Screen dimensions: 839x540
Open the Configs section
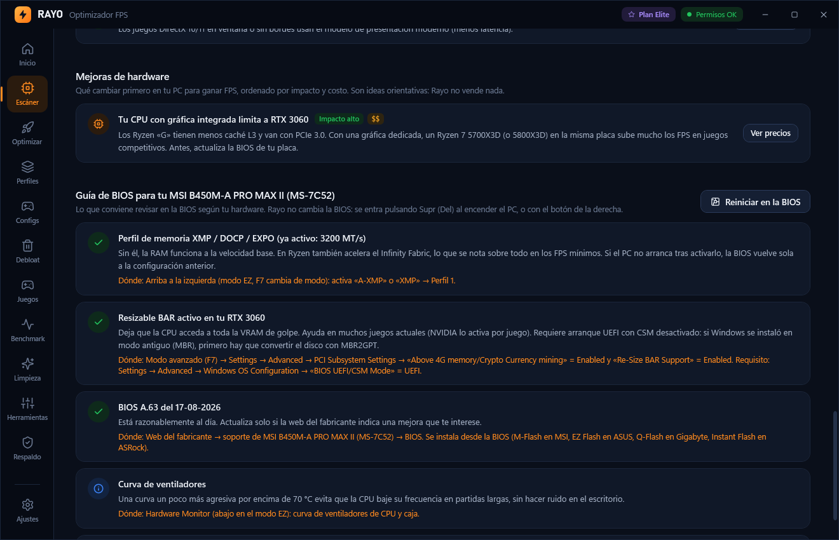point(27,212)
